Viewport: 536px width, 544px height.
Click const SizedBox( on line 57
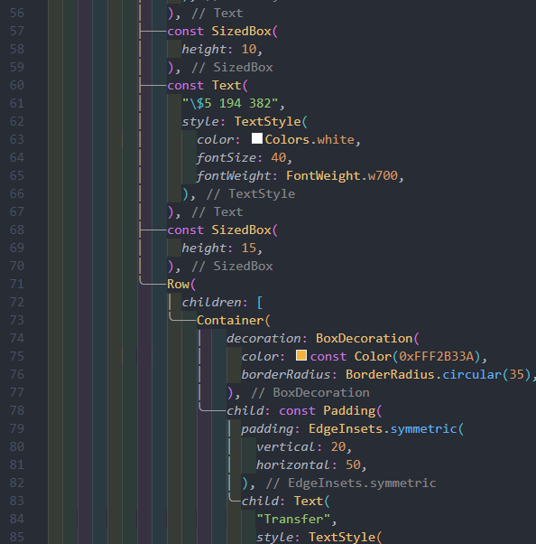coord(223,32)
